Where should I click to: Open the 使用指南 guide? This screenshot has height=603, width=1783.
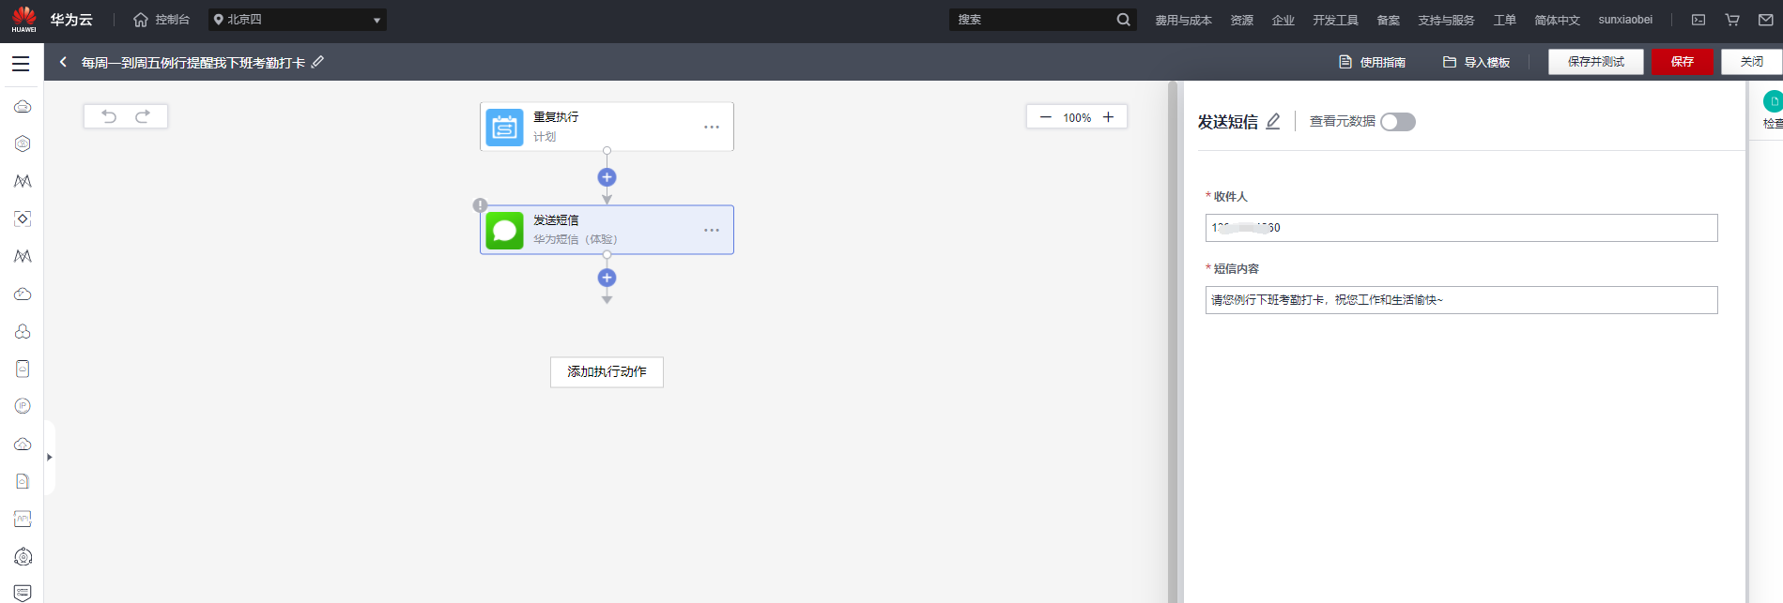1372,62
